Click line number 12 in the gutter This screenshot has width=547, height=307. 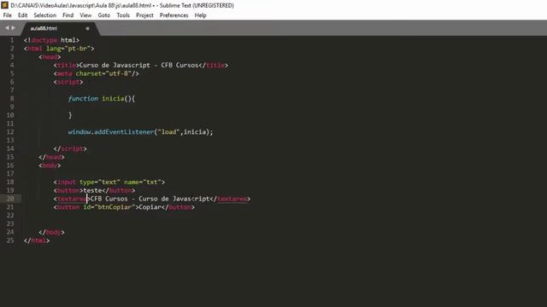[10, 132]
